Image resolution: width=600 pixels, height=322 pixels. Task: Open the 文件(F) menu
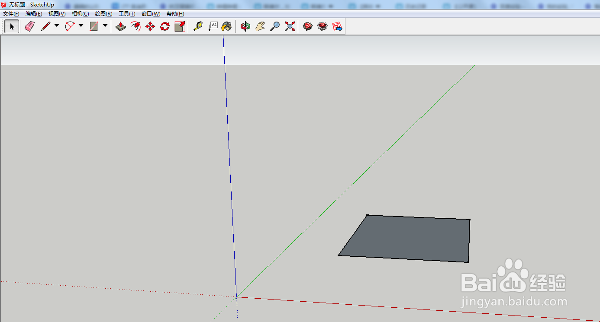tap(11, 14)
